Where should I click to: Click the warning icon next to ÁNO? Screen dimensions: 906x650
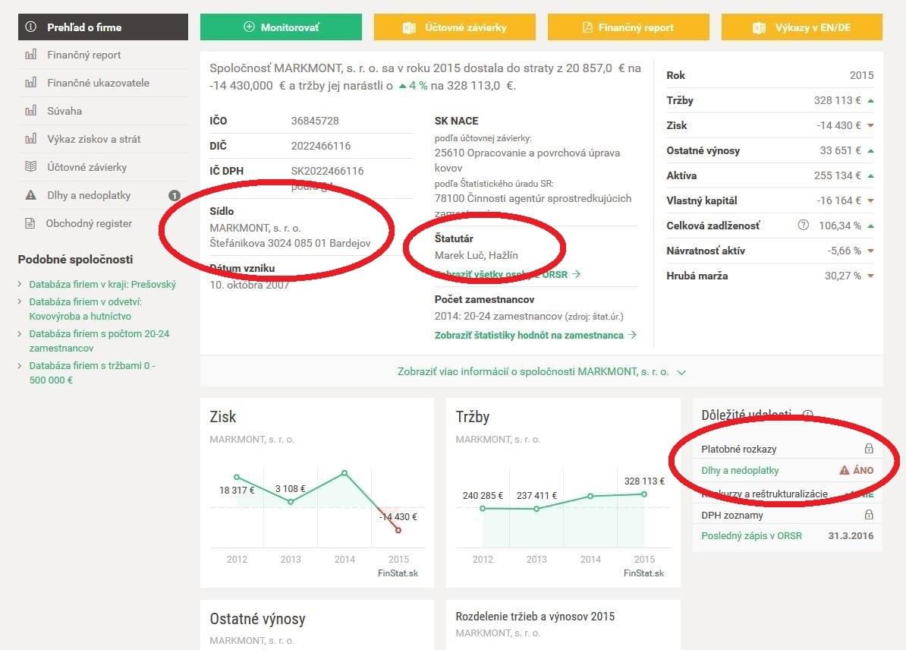pos(845,470)
